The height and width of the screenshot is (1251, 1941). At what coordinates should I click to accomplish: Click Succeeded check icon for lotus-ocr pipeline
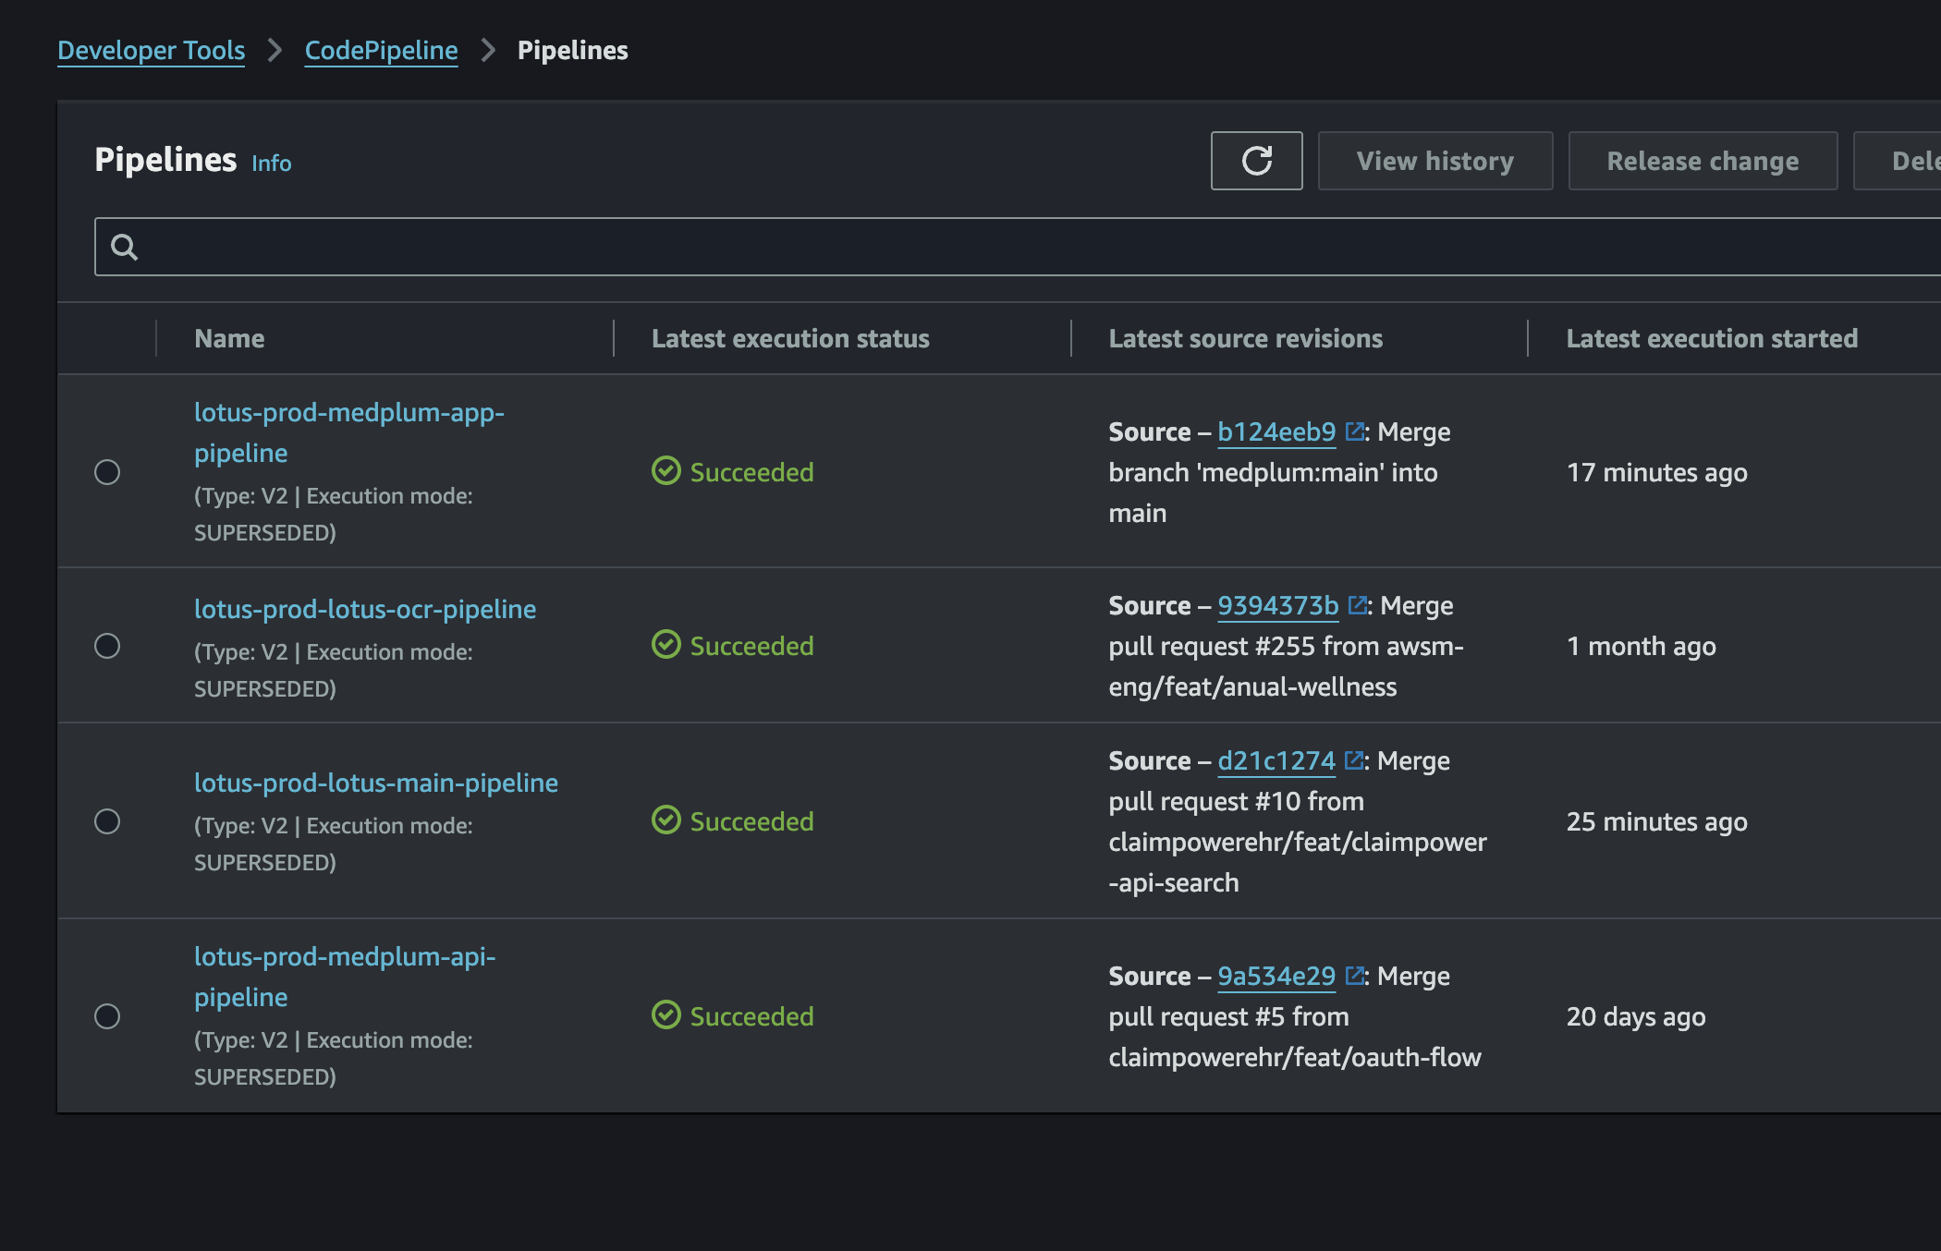coord(665,645)
